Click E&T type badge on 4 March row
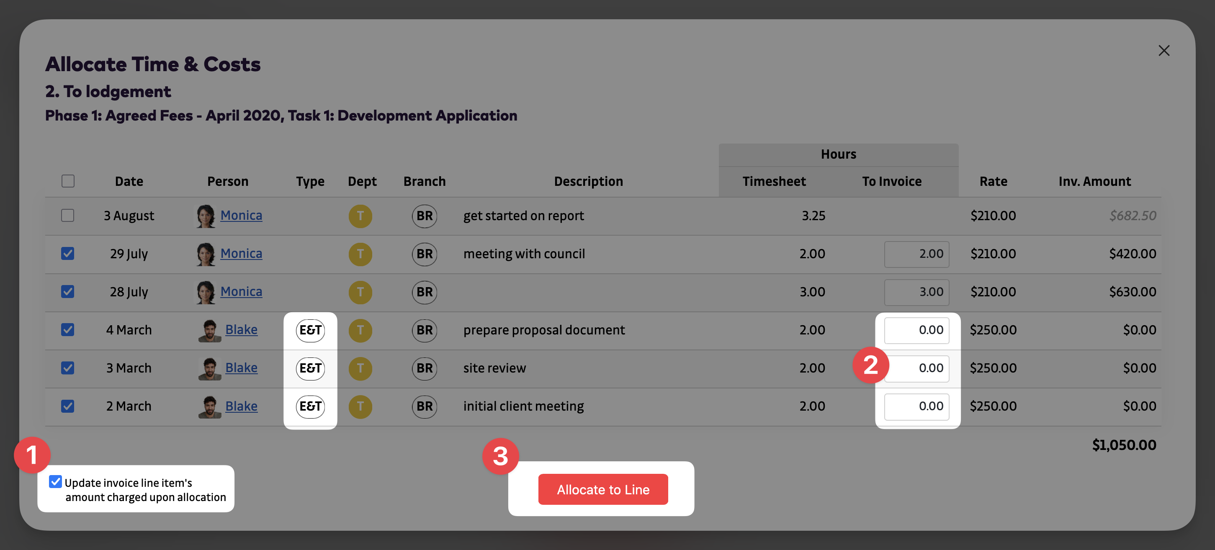 [x=310, y=330]
